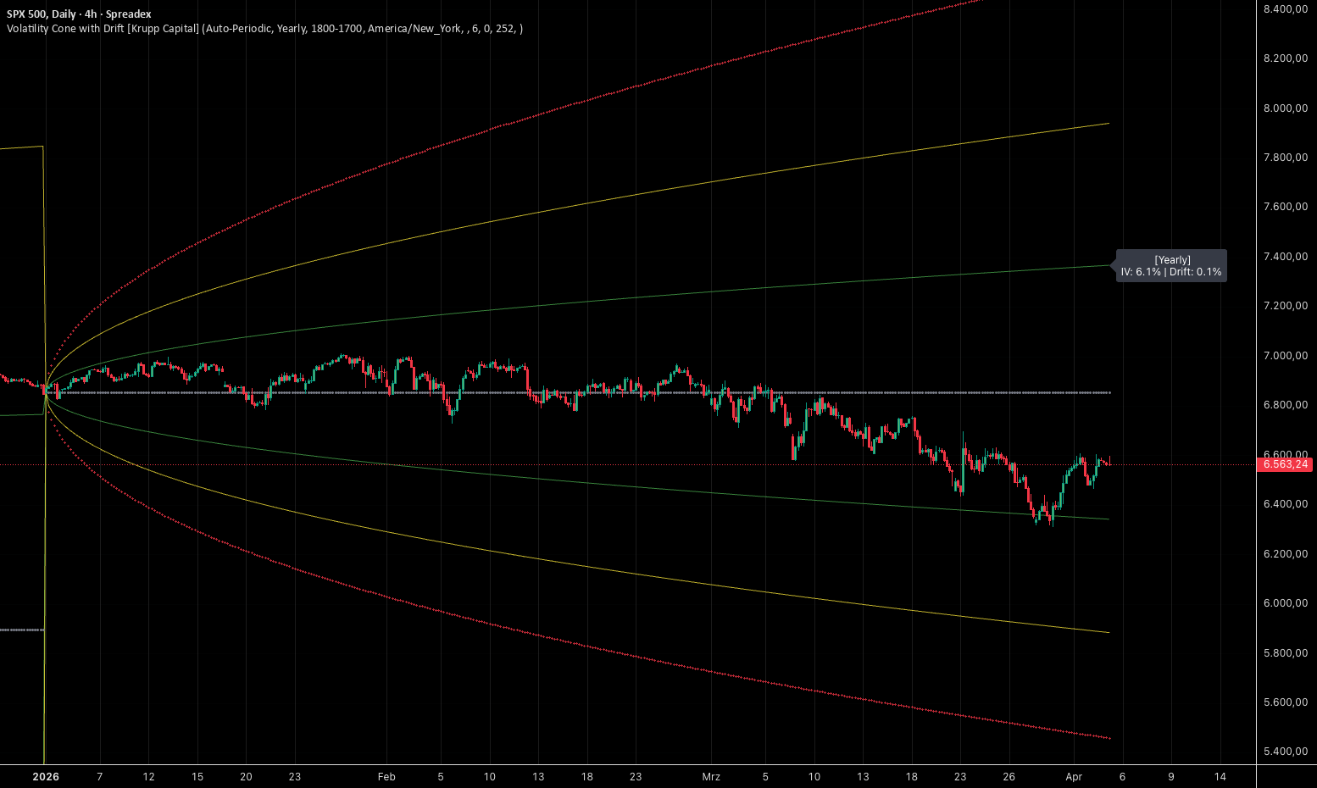Click the 8.200,00 price axis label

pyautogui.click(x=1286, y=58)
